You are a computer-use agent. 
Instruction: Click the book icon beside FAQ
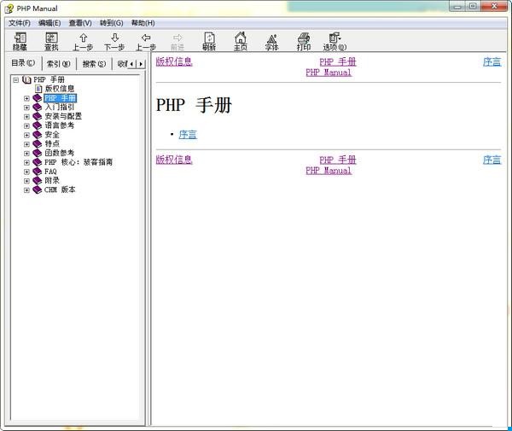click(38, 171)
